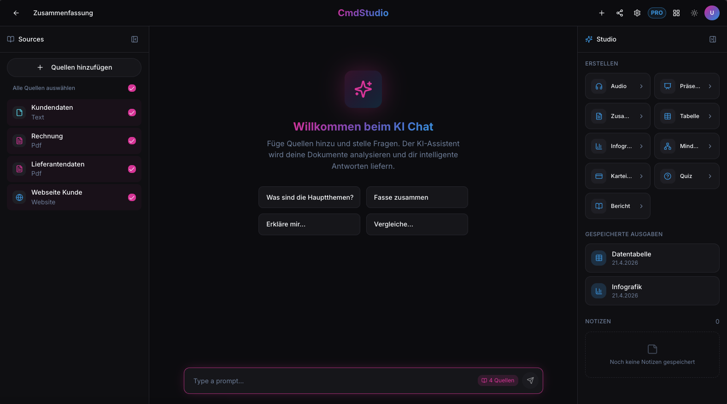This screenshot has width=727, height=404.
Task: Expand the Zusammenfassung option chevron
Action: point(641,116)
